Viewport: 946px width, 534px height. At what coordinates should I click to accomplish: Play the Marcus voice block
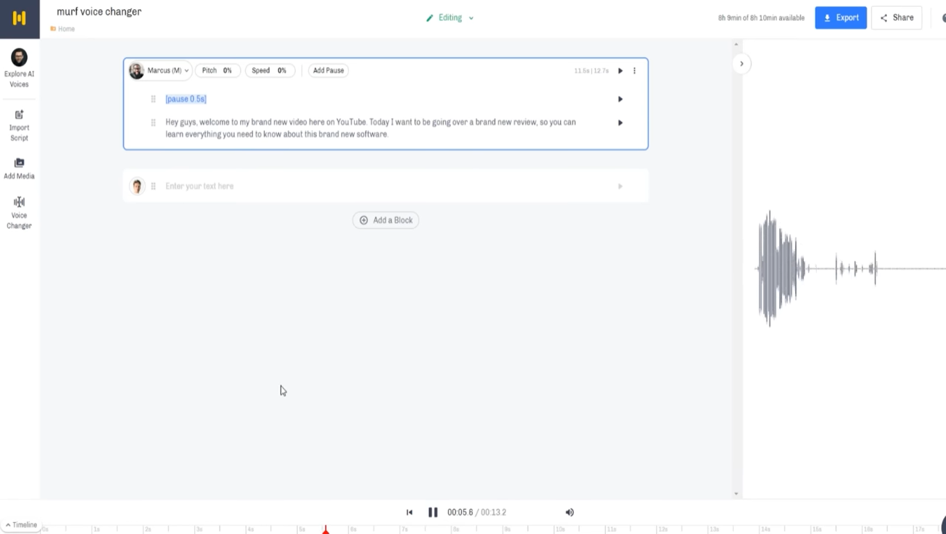click(620, 71)
